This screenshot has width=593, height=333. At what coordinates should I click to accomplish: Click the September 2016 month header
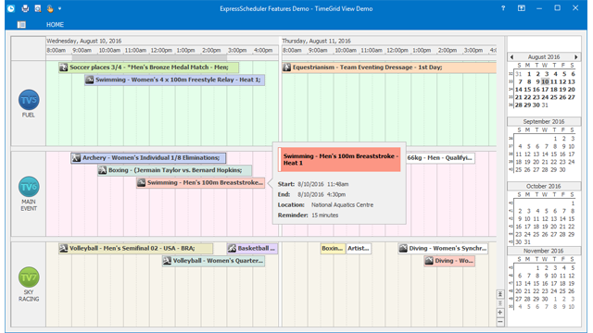click(544, 121)
